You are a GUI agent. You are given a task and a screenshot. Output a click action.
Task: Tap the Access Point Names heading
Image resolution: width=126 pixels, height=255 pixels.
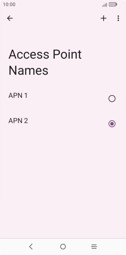click(45, 62)
